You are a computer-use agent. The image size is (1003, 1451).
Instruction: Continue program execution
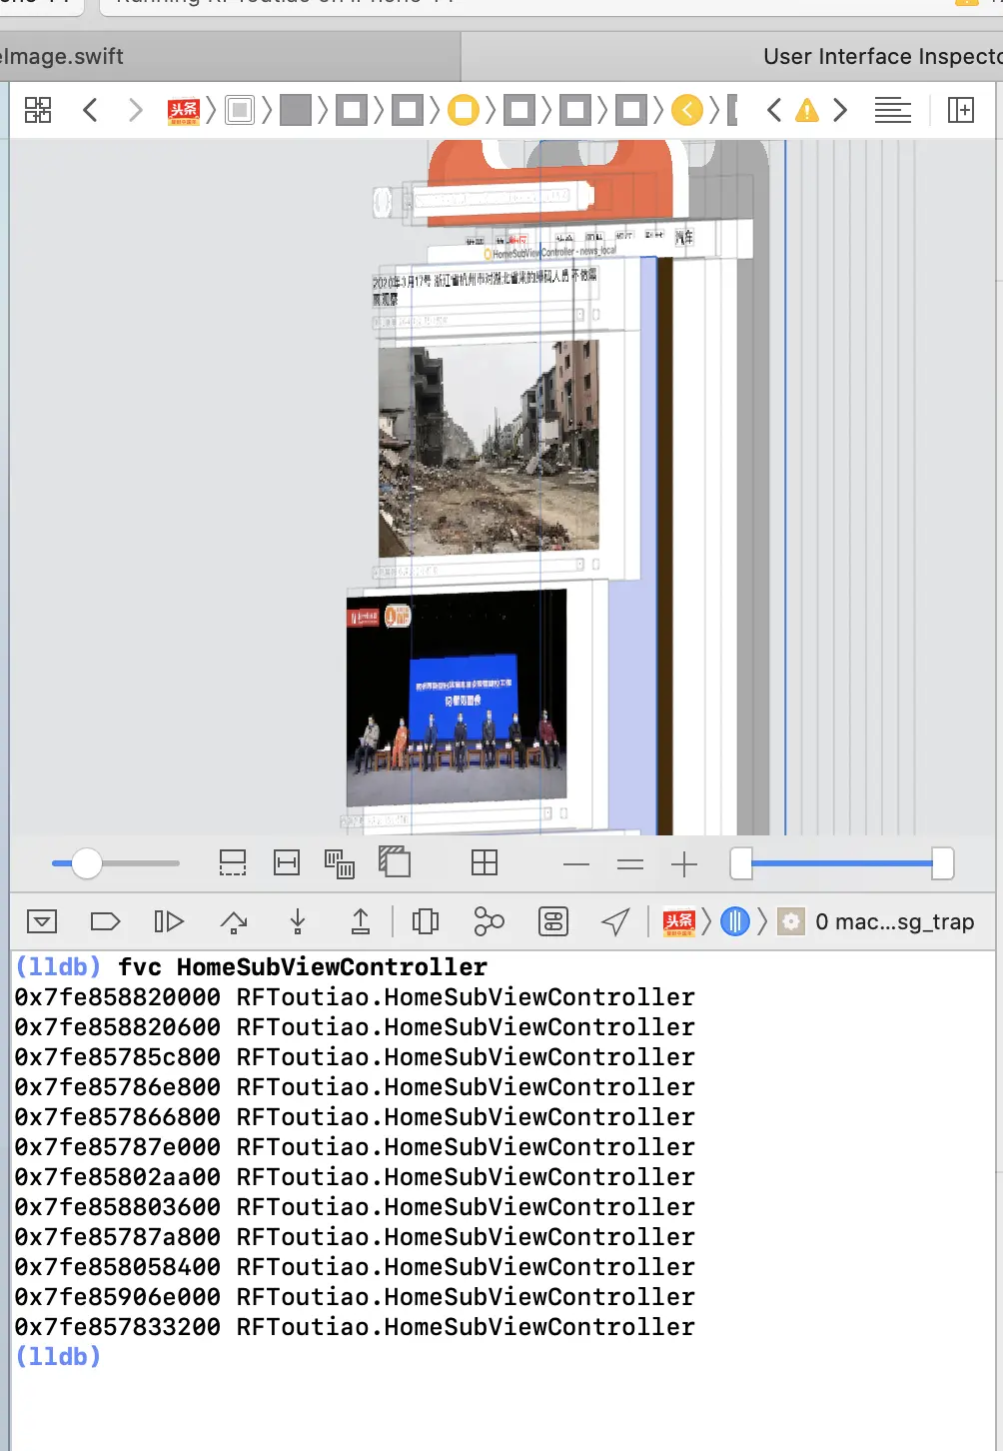pyautogui.click(x=169, y=921)
